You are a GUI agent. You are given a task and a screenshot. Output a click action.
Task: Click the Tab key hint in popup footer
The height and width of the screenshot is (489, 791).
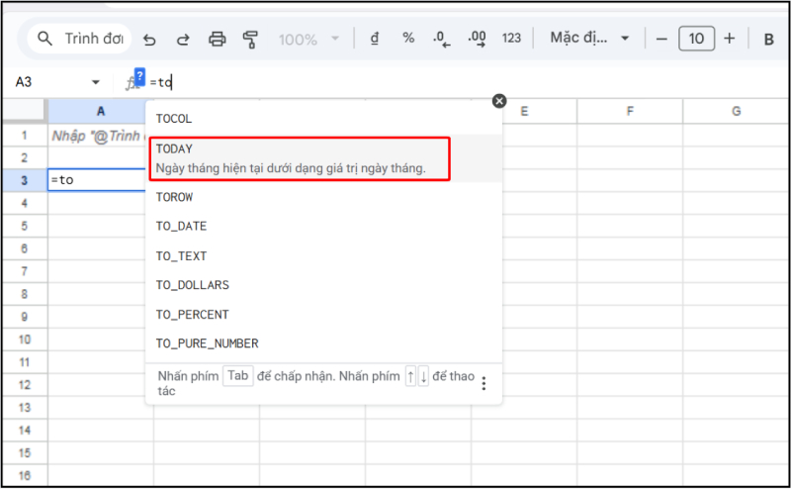coord(237,376)
